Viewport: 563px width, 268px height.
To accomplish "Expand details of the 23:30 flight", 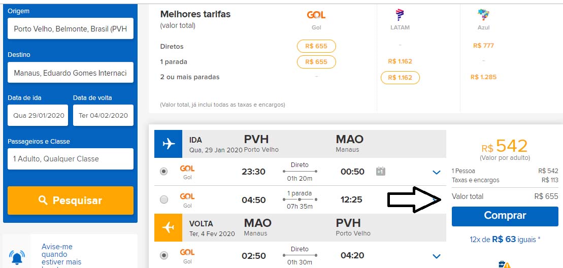I will click(x=436, y=172).
